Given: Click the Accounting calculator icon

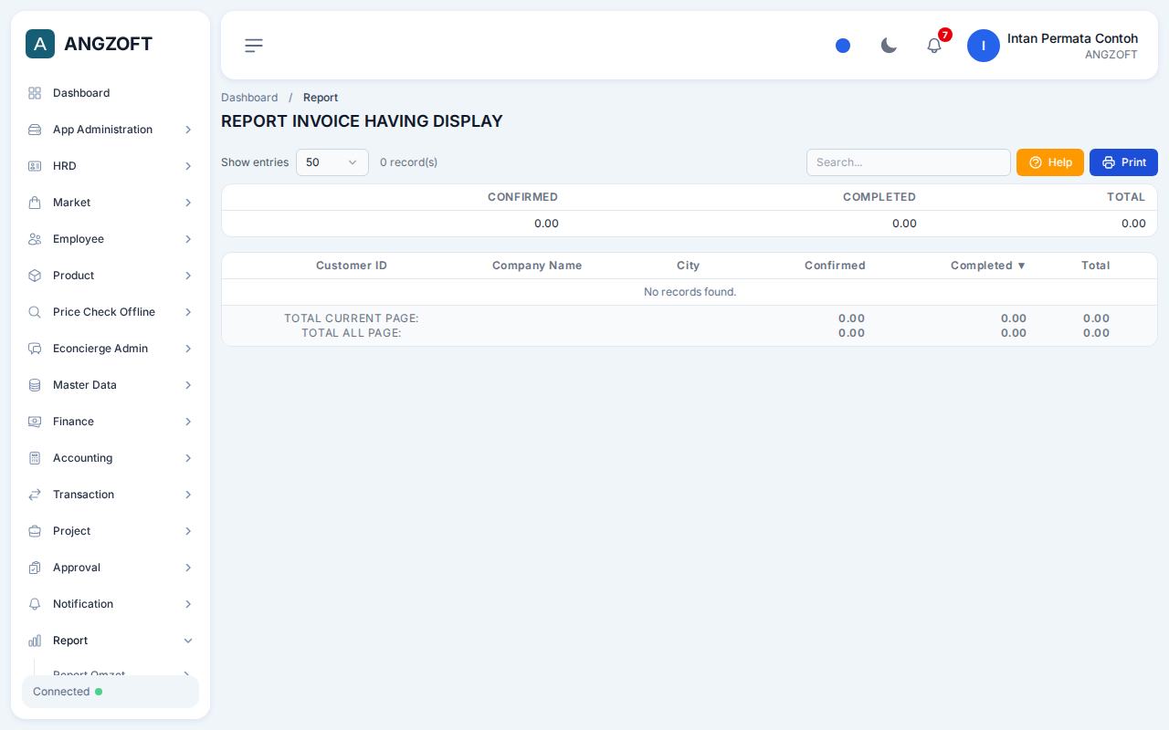Looking at the screenshot, I should tap(35, 458).
